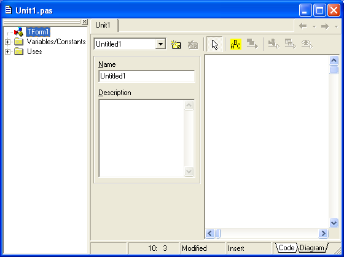Select the ABC comment block tool
This screenshot has width=344, height=257.
coord(236,44)
